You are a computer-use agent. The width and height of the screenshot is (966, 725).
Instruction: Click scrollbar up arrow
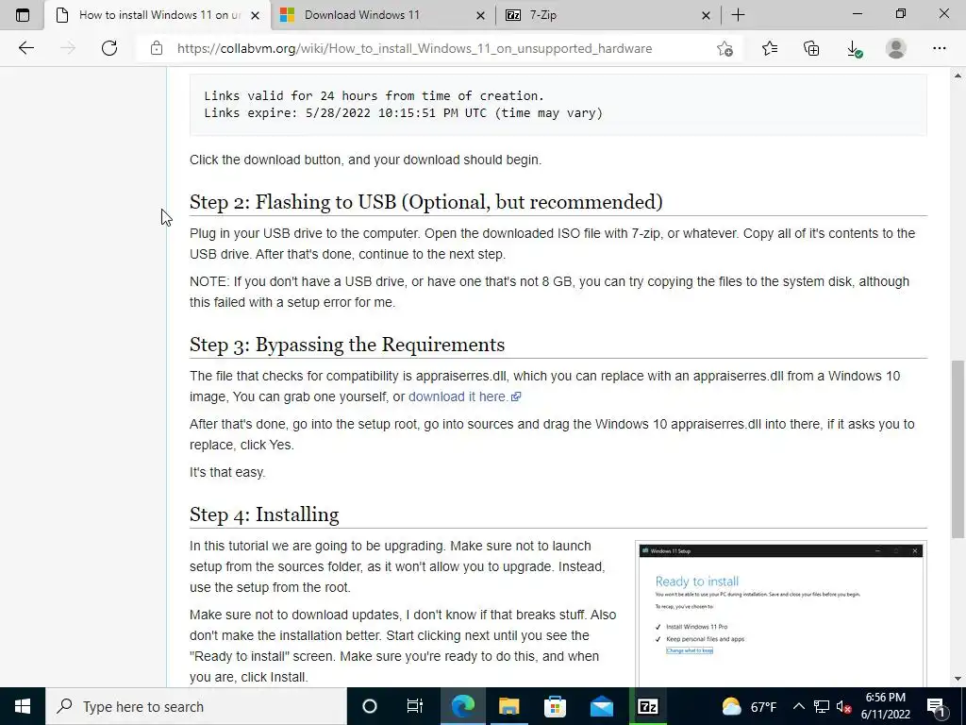pyautogui.click(x=958, y=76)
